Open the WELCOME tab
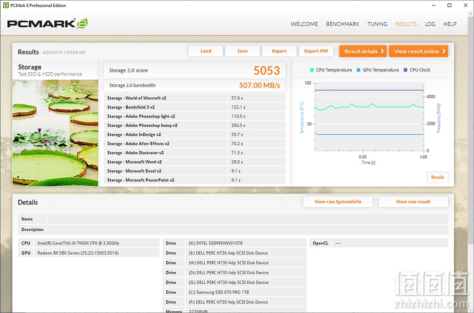This screenshot has height=313, width=474. [304, 24]
